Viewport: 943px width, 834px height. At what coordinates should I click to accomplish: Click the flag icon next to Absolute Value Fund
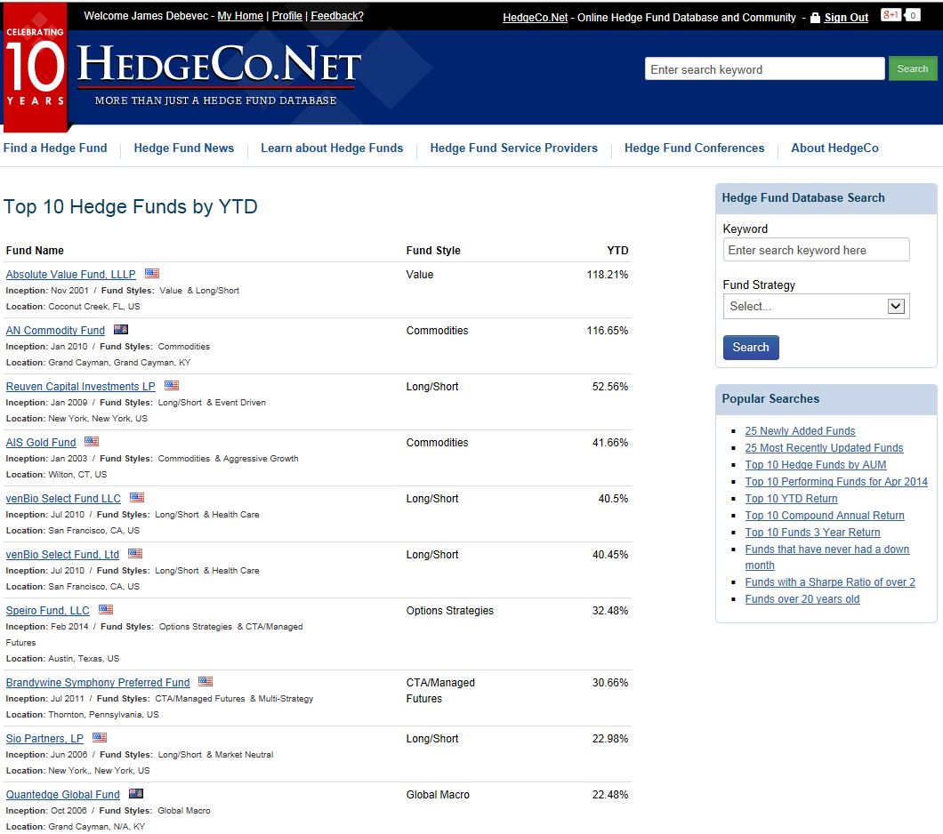[152, 273]
